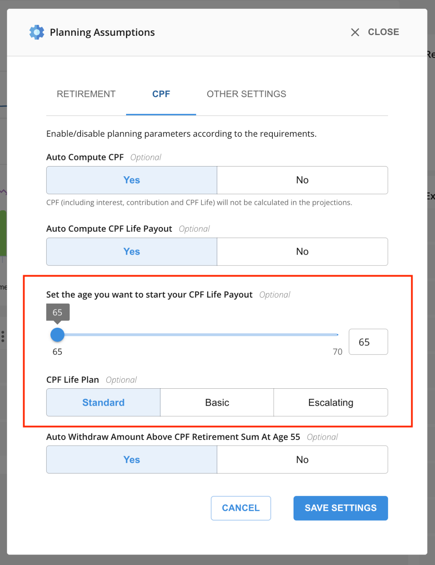Choose the Basic CPF Life plan

217,402
